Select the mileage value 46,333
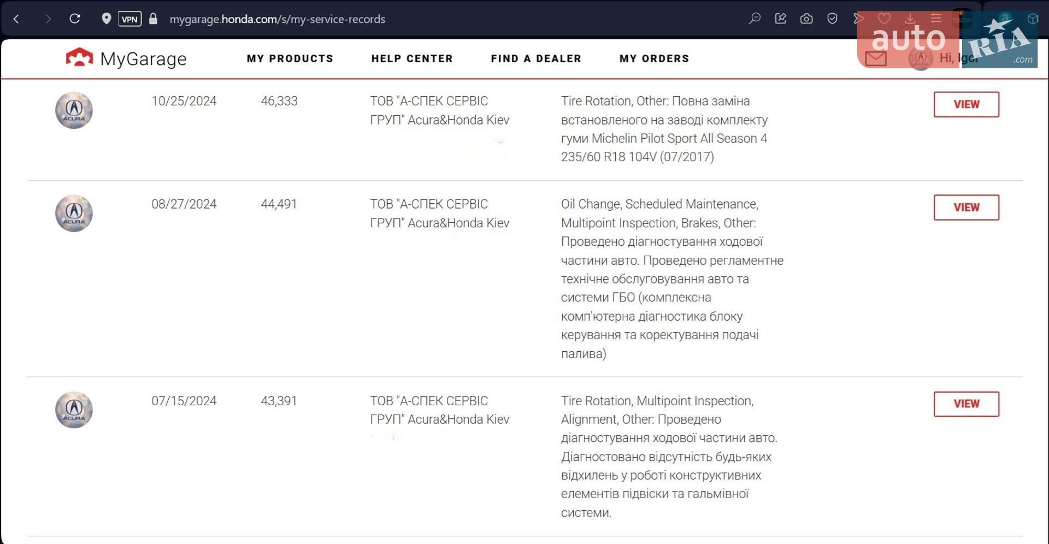Image resolution: width=1049 pixels, height=544 pixels. point(279,101)
